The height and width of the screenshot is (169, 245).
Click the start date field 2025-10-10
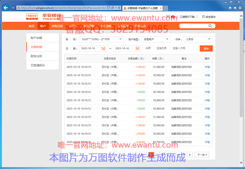(x=93, y=48)
